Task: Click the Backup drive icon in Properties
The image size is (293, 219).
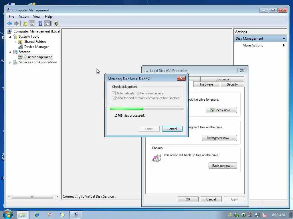Action: (157, 158)
